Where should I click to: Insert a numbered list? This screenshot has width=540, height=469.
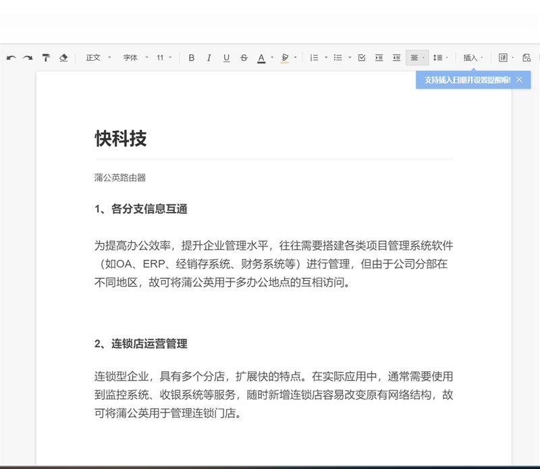tap(314, 58)
